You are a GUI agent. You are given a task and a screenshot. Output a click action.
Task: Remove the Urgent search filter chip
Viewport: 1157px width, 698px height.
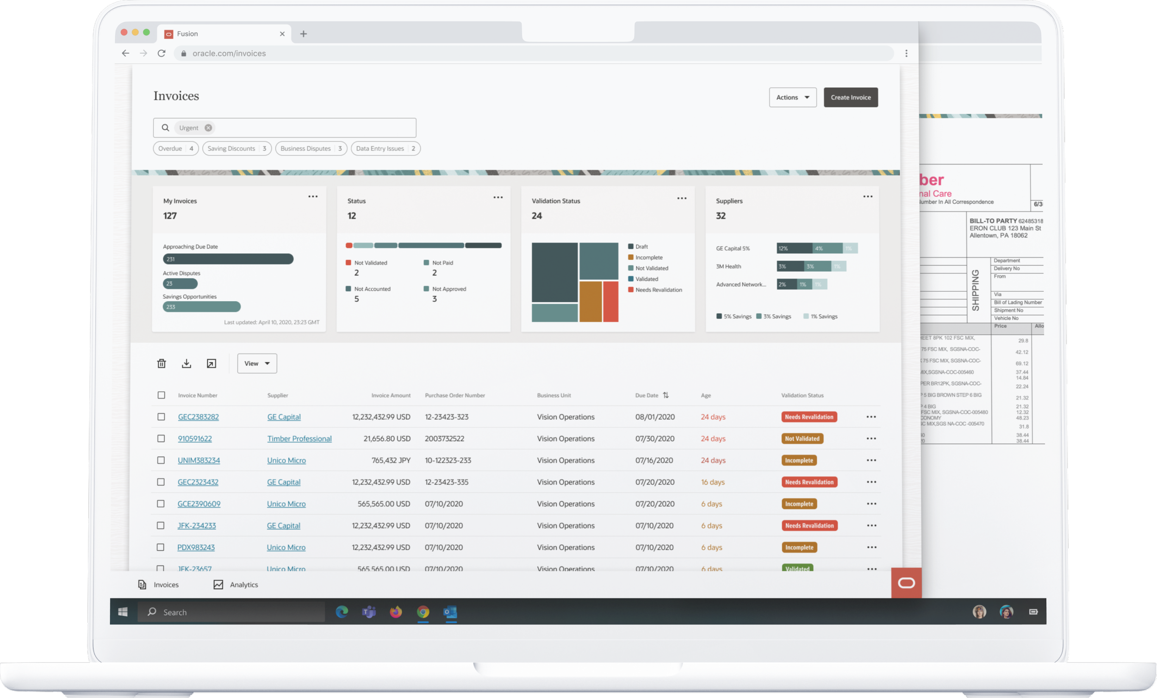(x=208, y=128)
